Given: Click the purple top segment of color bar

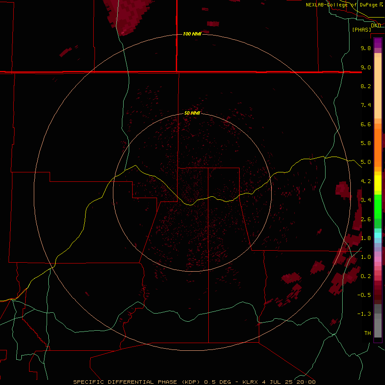Looking at the screenshot, I should [x=378, y=43].
